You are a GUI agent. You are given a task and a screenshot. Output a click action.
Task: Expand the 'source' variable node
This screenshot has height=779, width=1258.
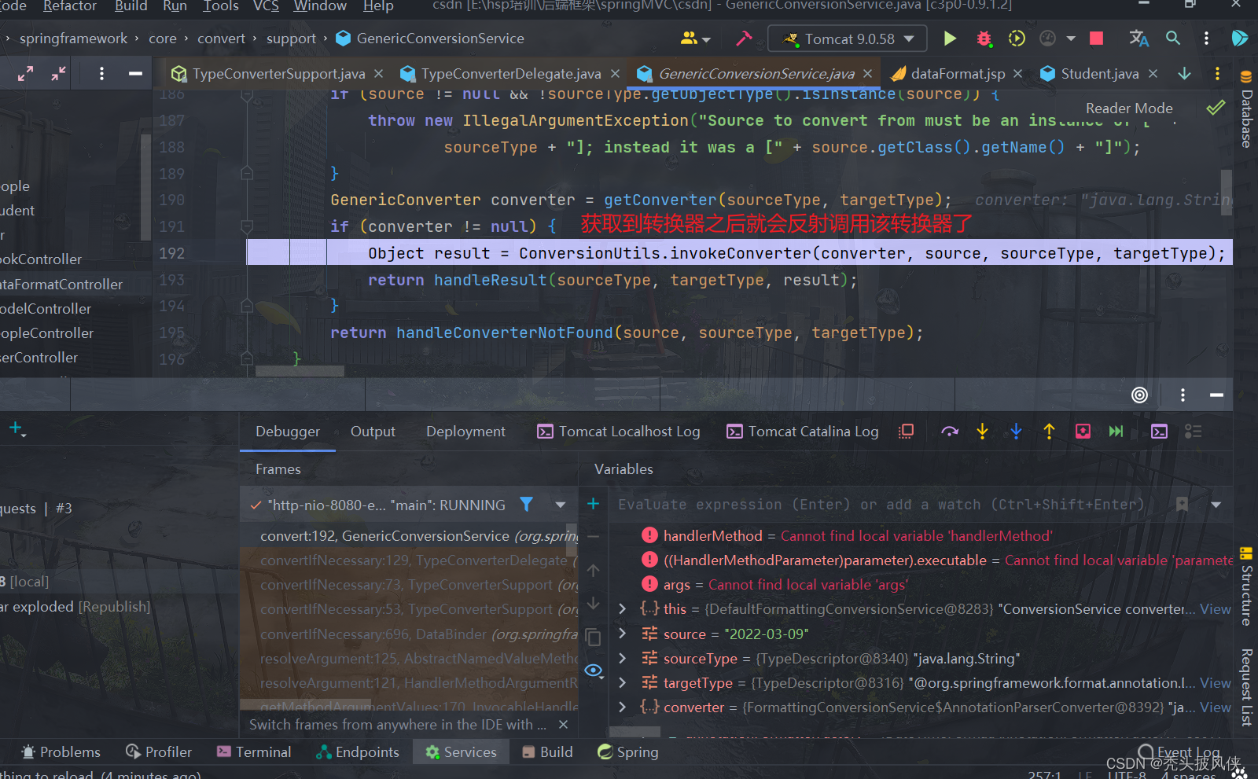point(623,634)
